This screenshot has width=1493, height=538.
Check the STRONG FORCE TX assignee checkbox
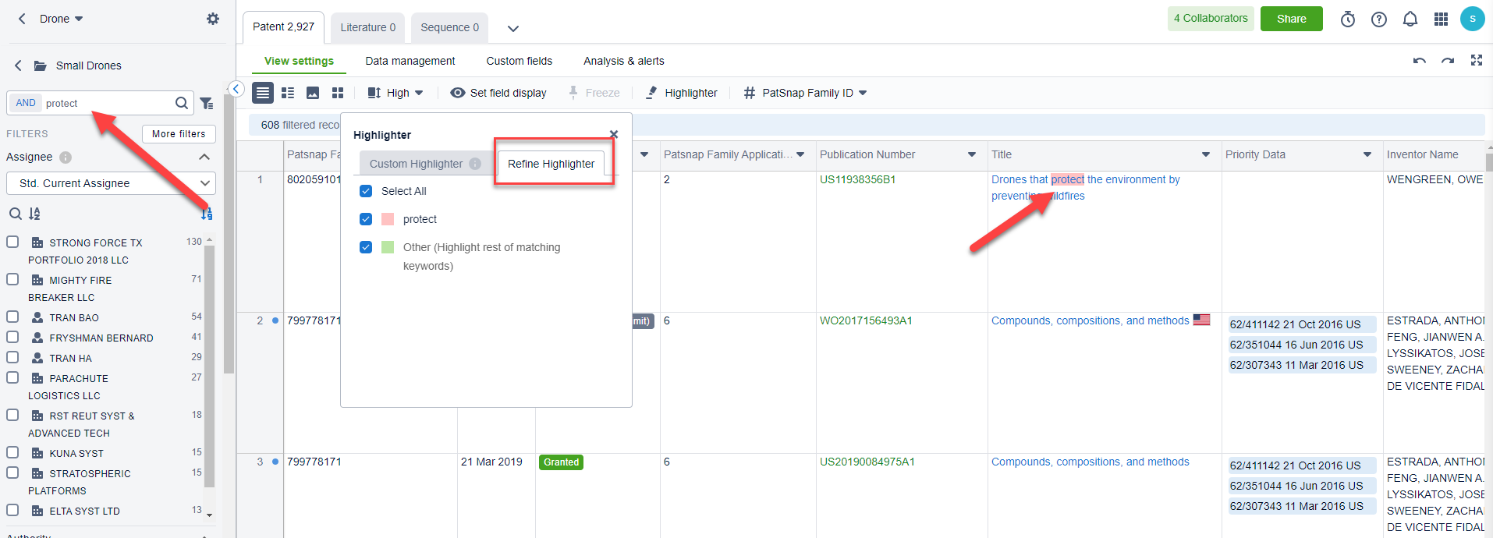(x=12, y=242)
